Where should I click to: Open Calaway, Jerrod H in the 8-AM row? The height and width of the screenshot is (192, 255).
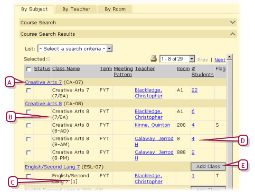click(x=154, y=142)
